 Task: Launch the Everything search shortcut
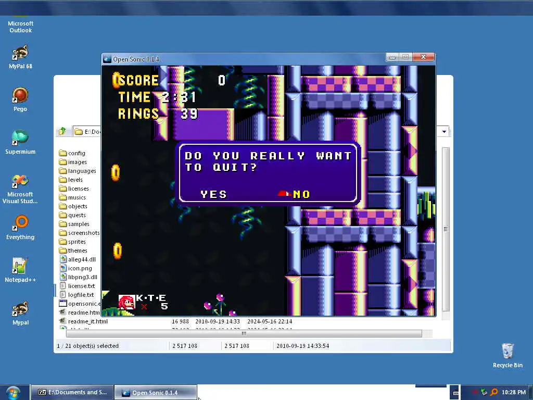(x=20, y=228)
